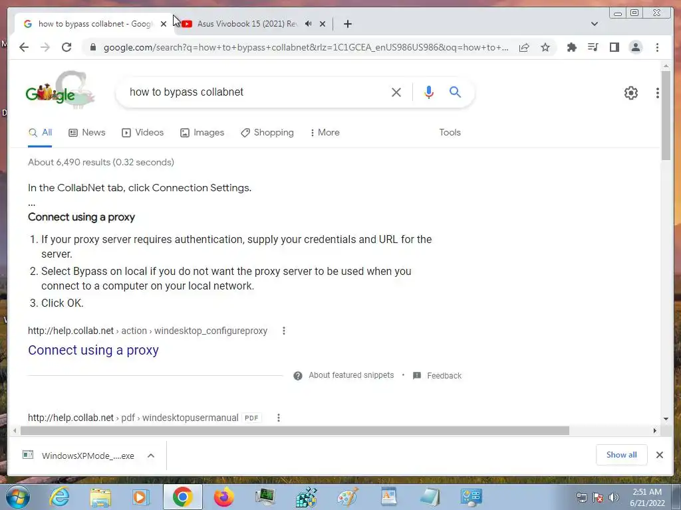The image size is (681, 510).
Task: Click the About featured snippets help icon
Action: (297, 376)
